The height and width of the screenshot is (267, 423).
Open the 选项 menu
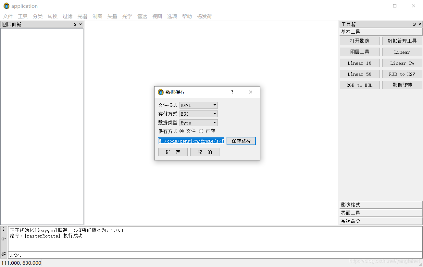point(172,17)
